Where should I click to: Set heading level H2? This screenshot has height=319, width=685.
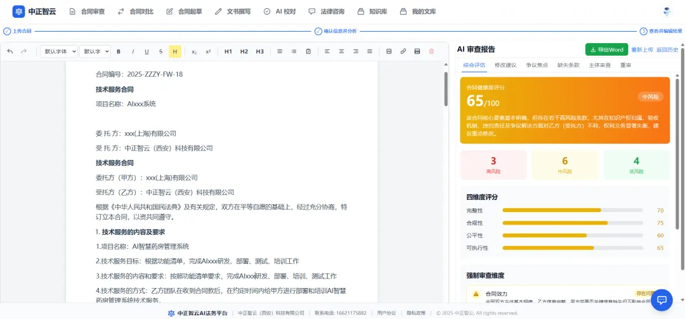pos(244,51)
